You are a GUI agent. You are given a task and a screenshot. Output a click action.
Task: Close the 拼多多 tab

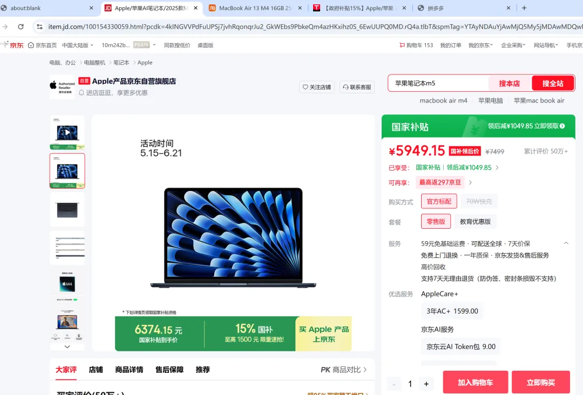point(509,8)
